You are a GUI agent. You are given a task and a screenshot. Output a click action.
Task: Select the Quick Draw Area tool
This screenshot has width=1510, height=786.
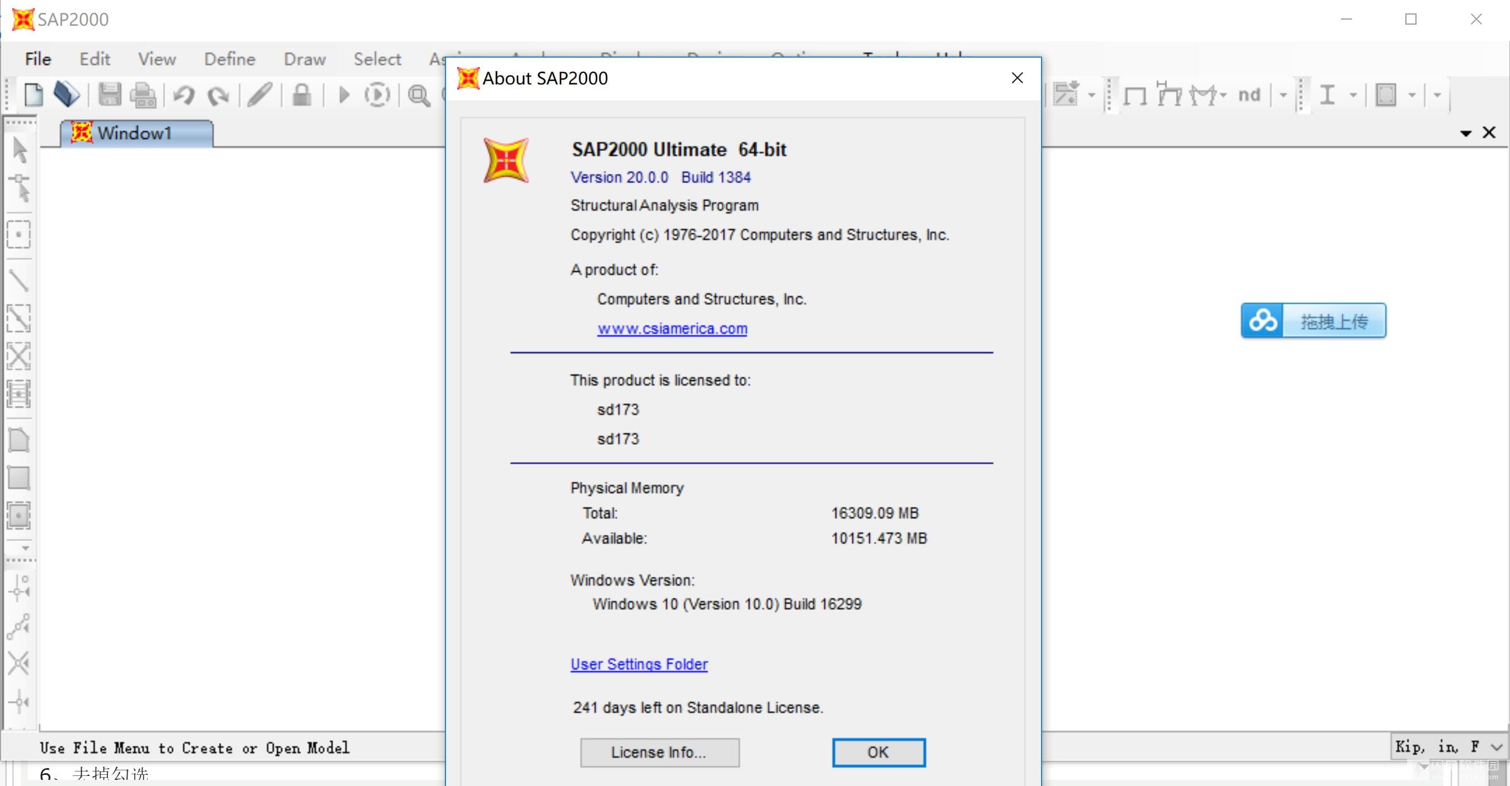[19, 516]
